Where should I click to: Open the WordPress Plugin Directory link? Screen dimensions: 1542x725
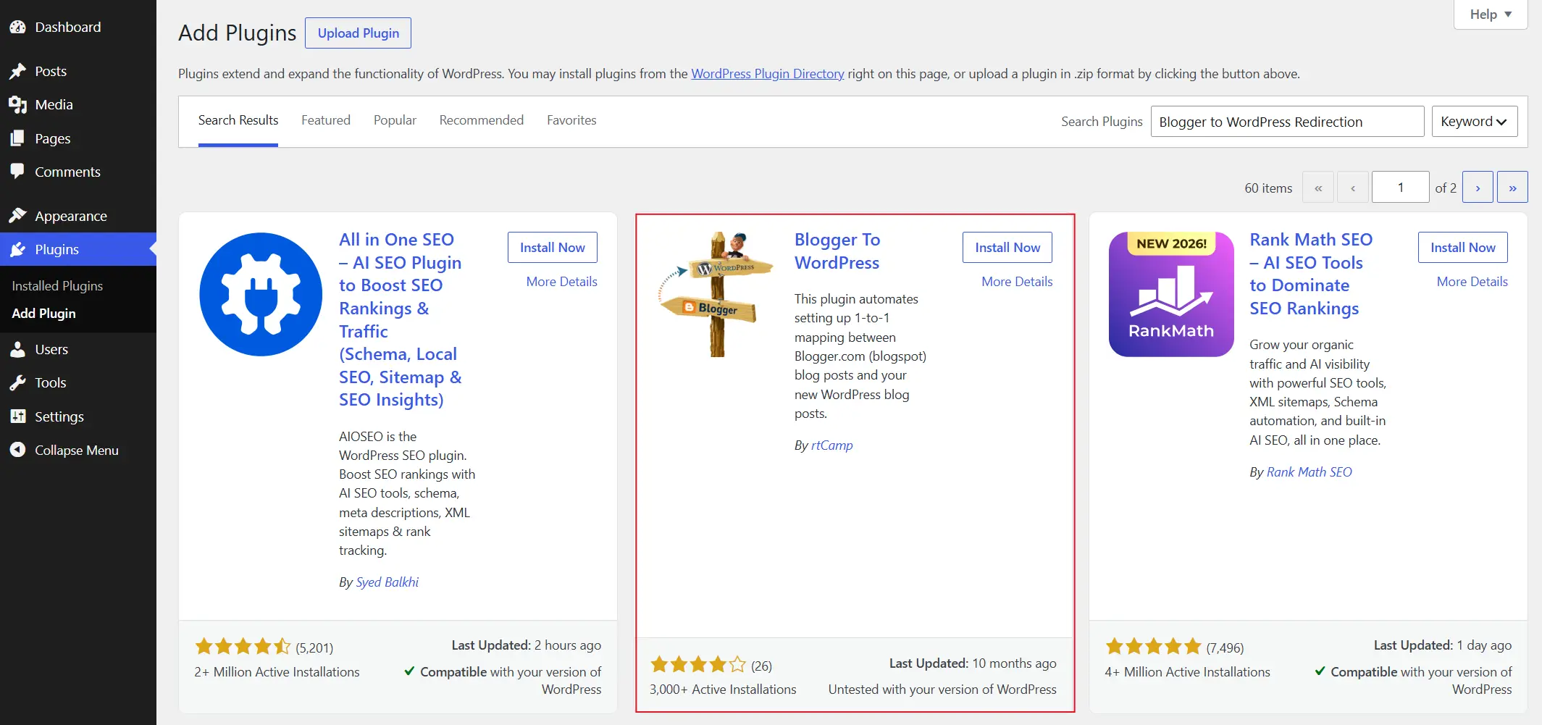click(x=768, y=74)
